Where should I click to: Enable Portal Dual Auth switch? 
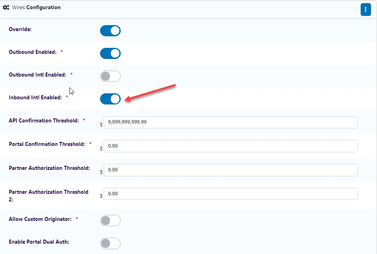coord(110,243)
